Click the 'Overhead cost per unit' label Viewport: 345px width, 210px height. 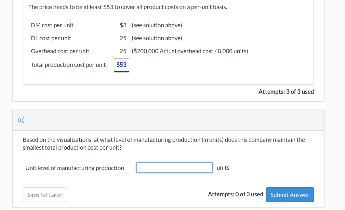tap(60, 51)
